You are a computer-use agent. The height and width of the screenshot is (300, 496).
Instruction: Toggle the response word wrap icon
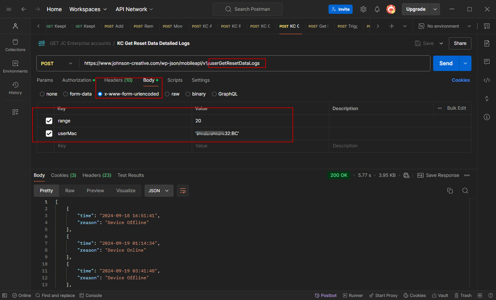tap(183, 191)
